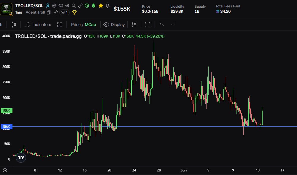
Task: Open the Display options dropdown
Action: pos(114,25)
